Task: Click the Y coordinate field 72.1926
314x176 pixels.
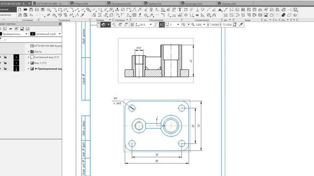Action: pos(227,24)
